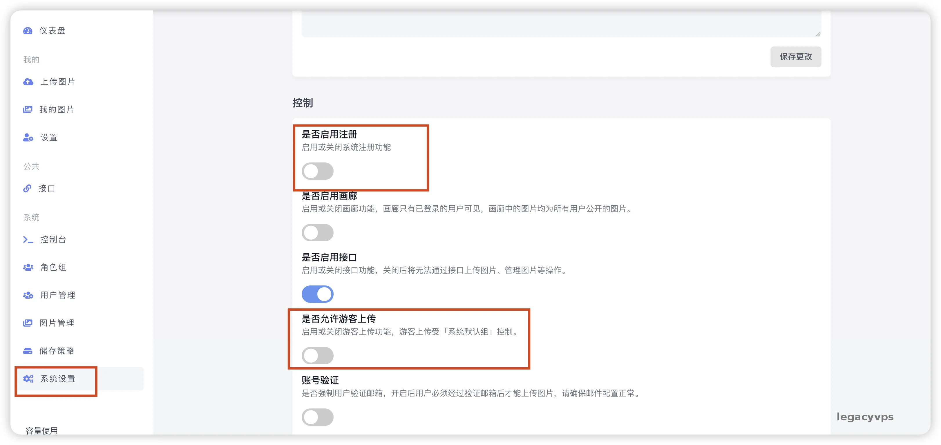Disable the API interface toggle
941x445 pixels.
(x=317, y=294)
